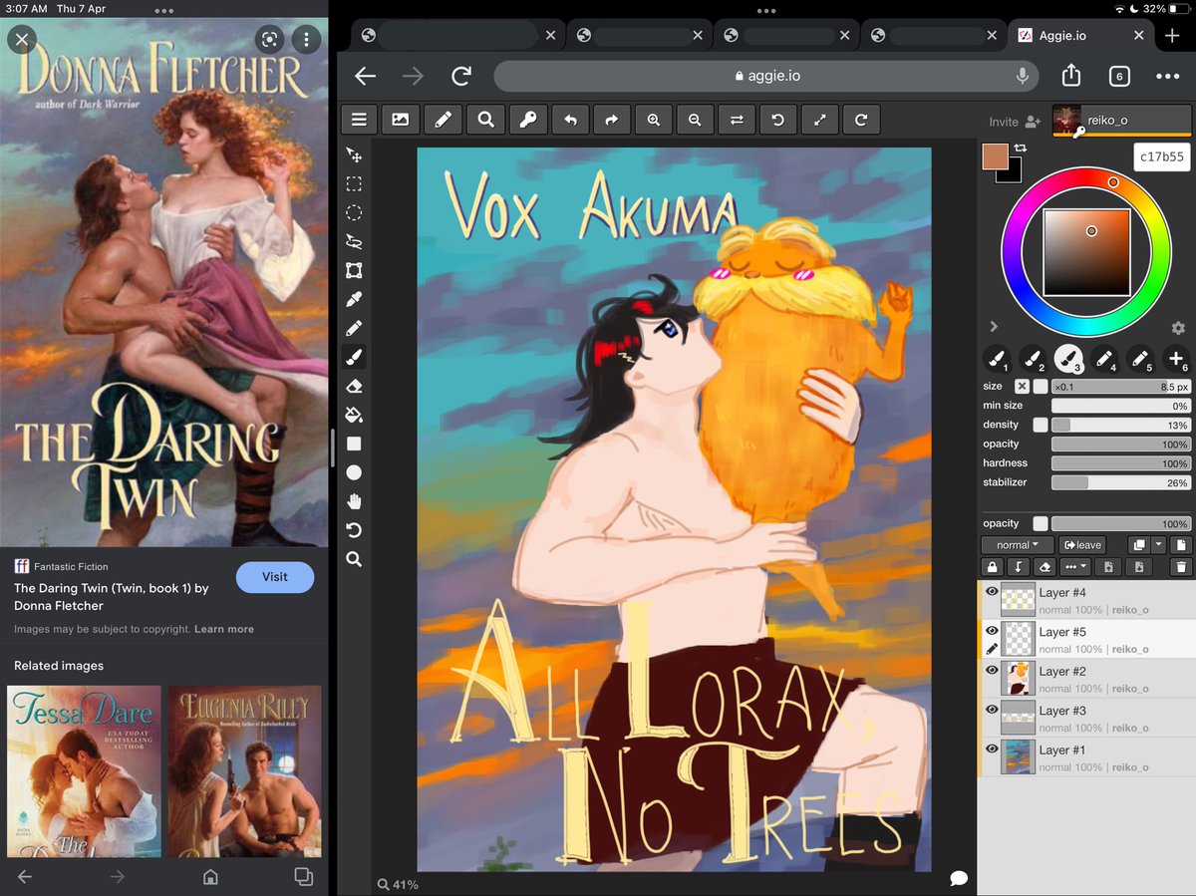Toggle the layer lock button
This screenshot has height=896, width=1196.
click(x=992, y=566)
